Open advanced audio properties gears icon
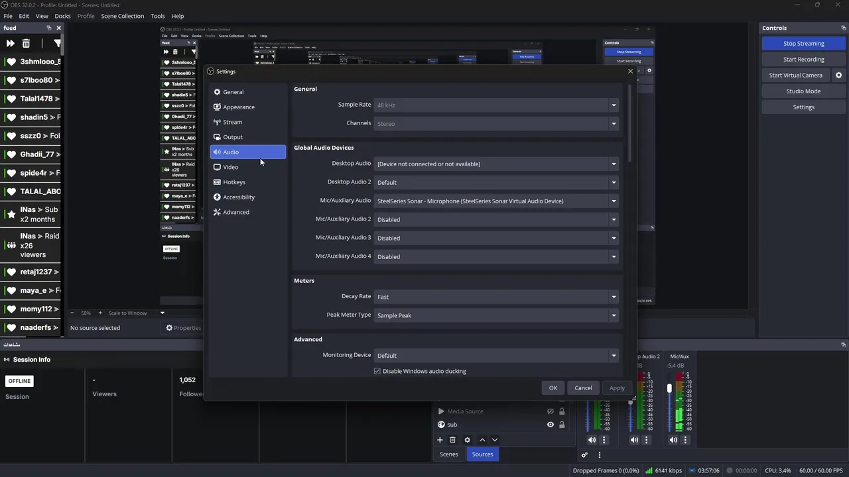849x477 pixels. point(584,455)
